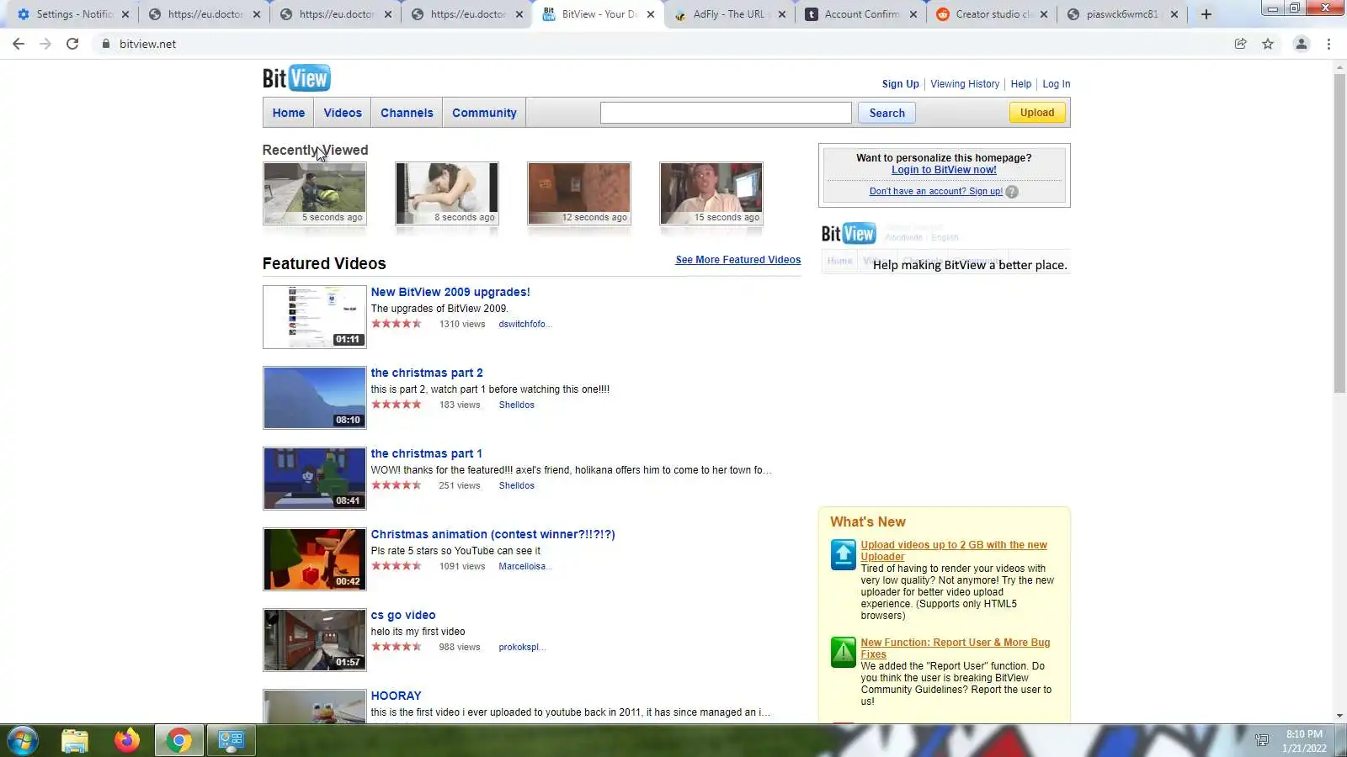Bookmark this page with the star icon

pyautogui.click(x=1268, y=44)
